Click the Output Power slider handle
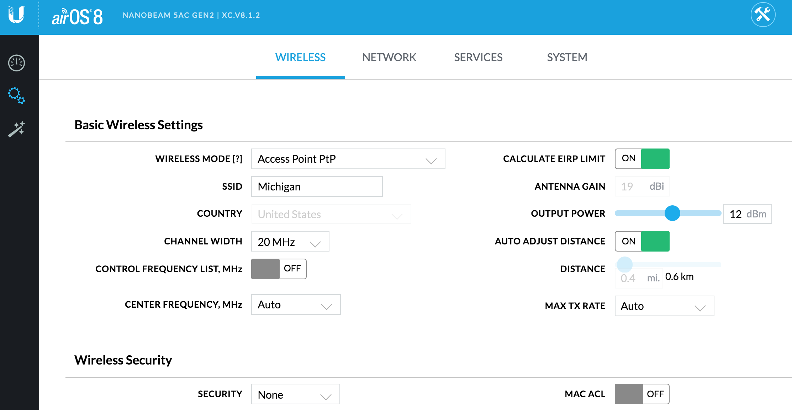This screenshot has height=410, width=792. pyautogui.click(x=672, y=213)
